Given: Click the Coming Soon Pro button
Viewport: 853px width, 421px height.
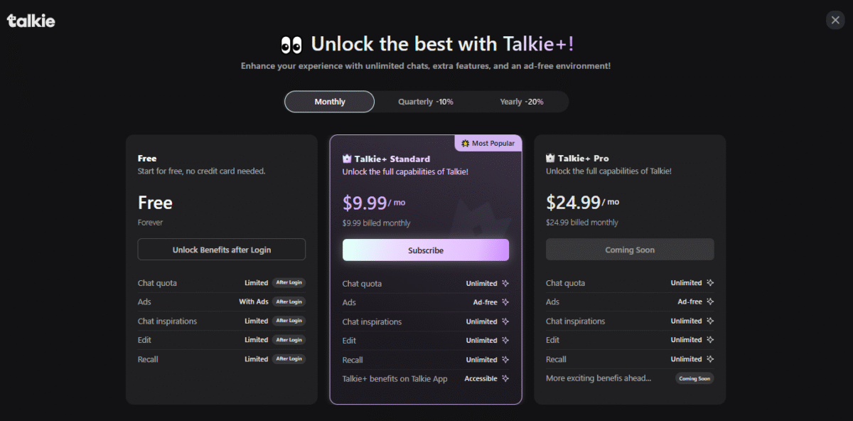Looking at the screenshot, I should point(629,250).
